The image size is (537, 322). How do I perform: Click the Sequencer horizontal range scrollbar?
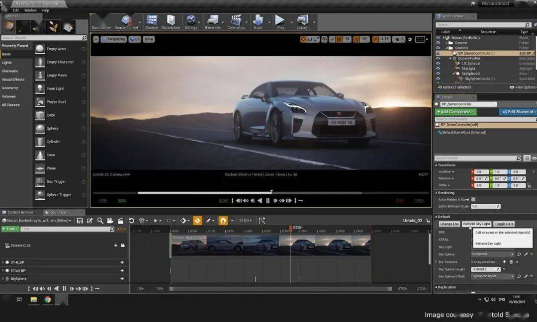(x=280, y=289)
